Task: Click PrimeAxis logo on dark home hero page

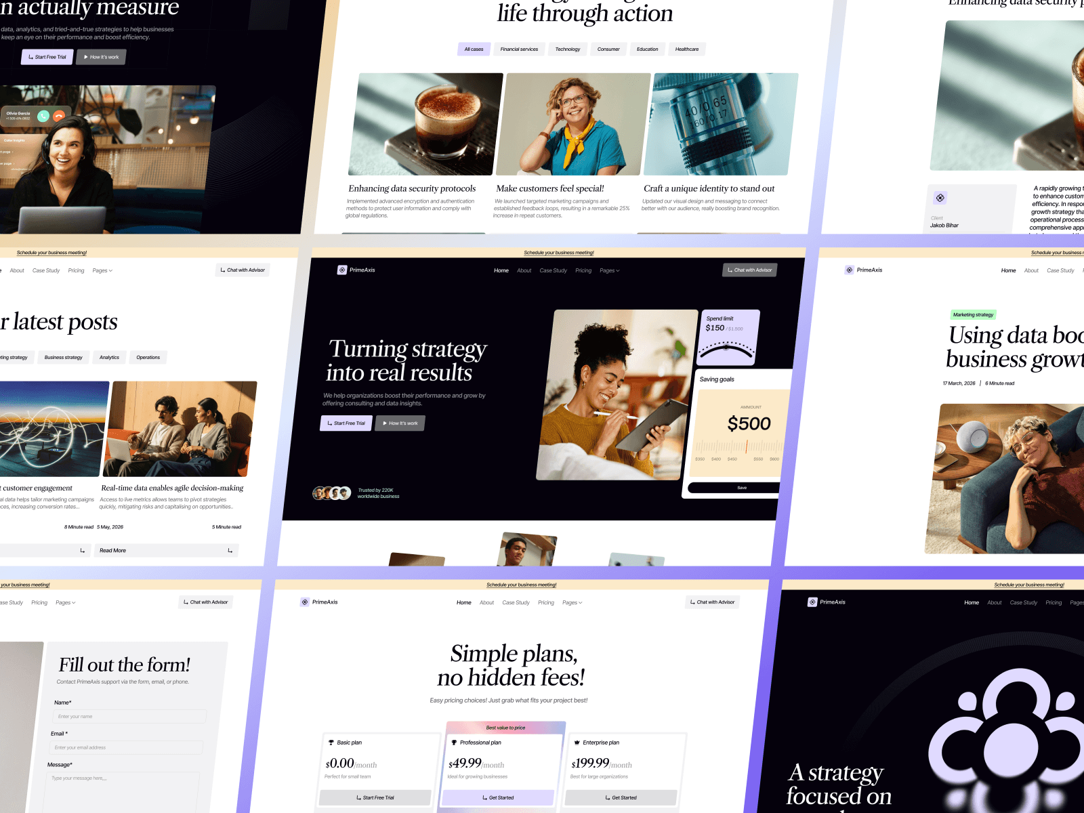Action: [x=356, y=270]
